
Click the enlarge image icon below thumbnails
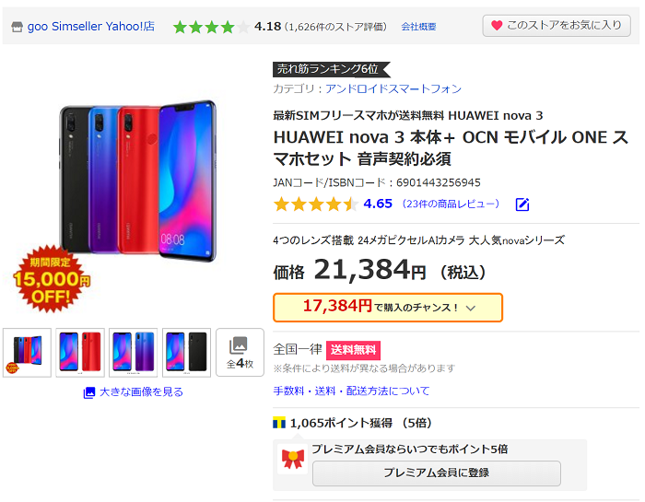click(88, 392)
